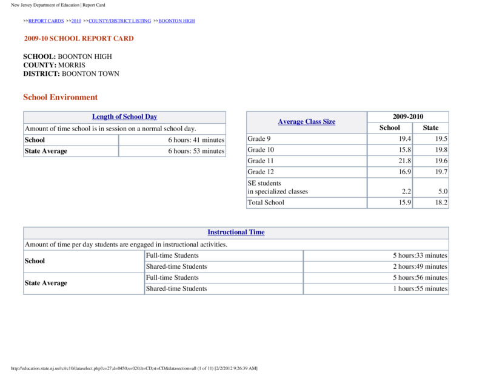Select the 2009-2010 column header
This screenshot has width=485, height=375.
pos(408,117)
